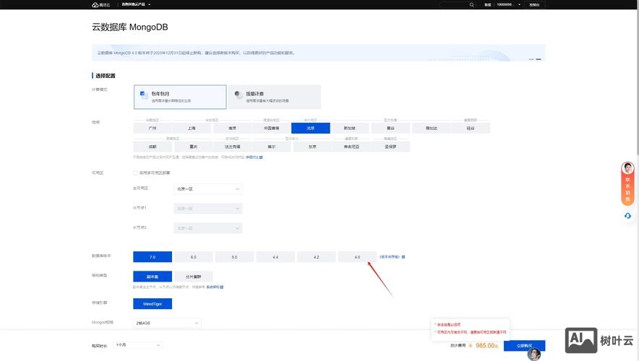This screenshot has height=361, width=639.
Task: Enable multi-availability-zone deployment checkbox
Action: pos(135,173)
